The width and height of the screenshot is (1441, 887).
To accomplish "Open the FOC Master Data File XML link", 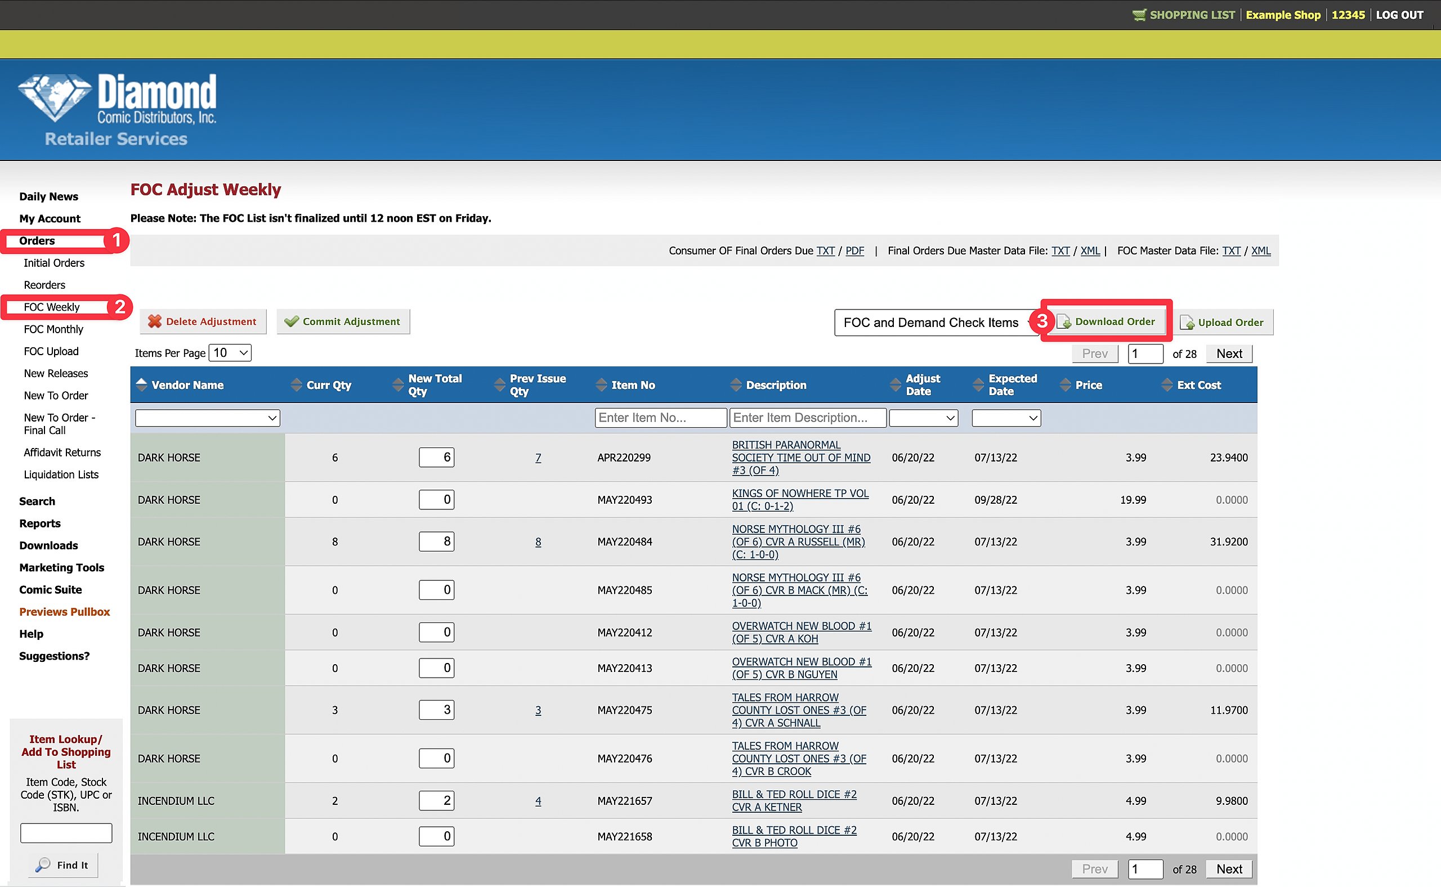I will click(x=1261, y=250).
